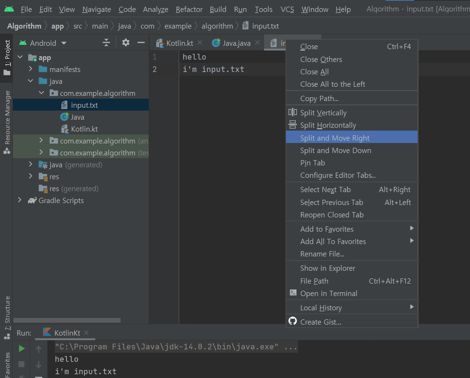Choose Rename File... entry
Image resolution: width=470 pixels, height=378 pixels.
[352, 254]
